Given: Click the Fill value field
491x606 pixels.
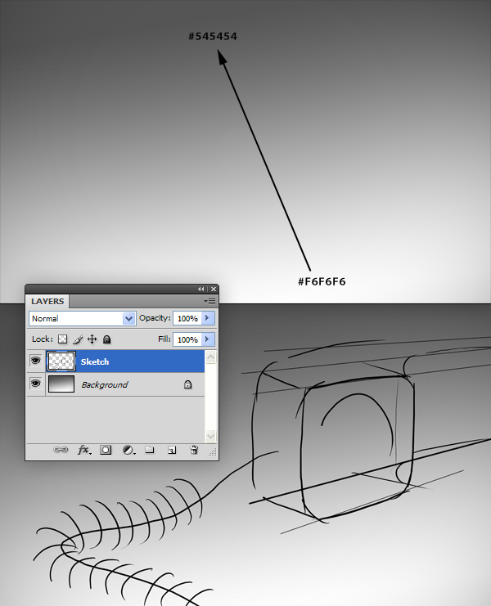Looking at the screenshot, I should [187, 339].
